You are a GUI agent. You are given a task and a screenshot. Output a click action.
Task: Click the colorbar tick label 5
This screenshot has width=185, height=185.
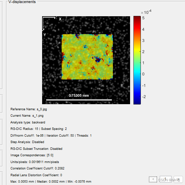coord(143,18)
